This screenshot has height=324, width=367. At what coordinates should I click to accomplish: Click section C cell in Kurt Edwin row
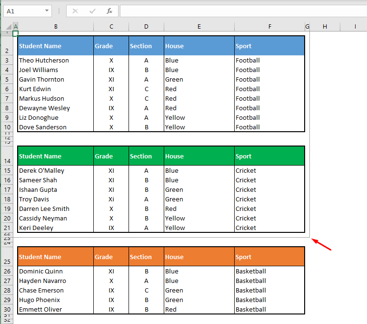tap(146, 89)
